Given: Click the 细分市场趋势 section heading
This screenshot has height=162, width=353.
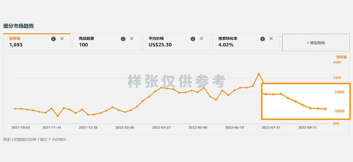Looking at the screenshot, I should [x=18, y=26].
